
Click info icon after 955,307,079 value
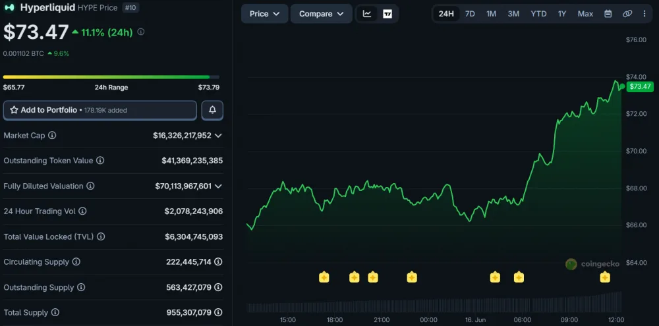pos(218,313)
